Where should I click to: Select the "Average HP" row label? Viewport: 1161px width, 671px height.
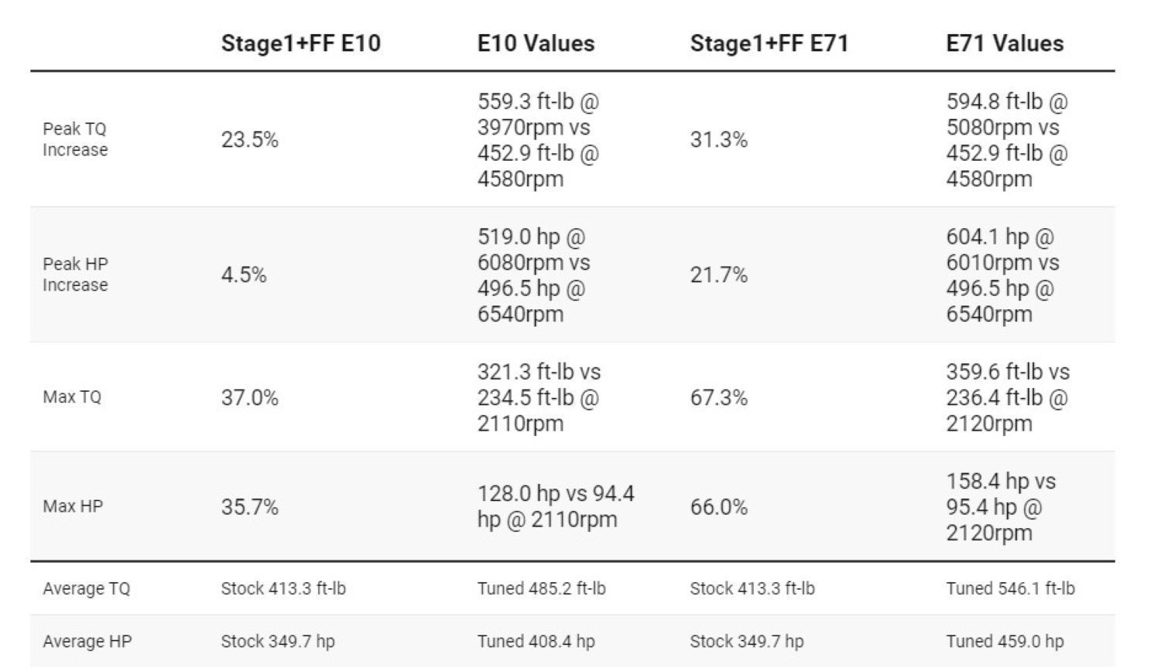pos(87,641)
